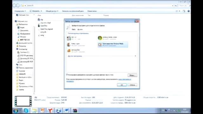The image size is (203, 114).
Task: Open Yandex browser from the taskbar
Action: point(50,111)
